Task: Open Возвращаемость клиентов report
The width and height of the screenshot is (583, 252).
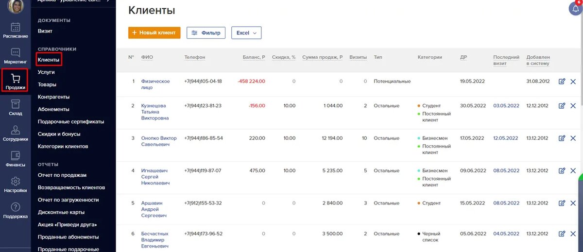Action: [71, 187]
